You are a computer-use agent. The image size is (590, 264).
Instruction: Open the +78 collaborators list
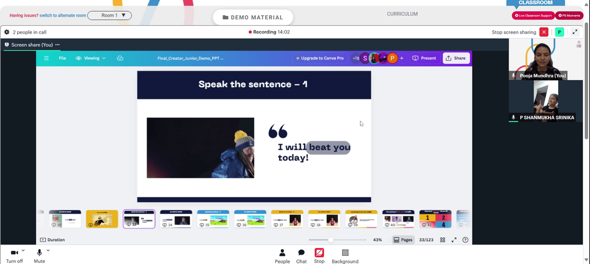[x=356, y=58]
